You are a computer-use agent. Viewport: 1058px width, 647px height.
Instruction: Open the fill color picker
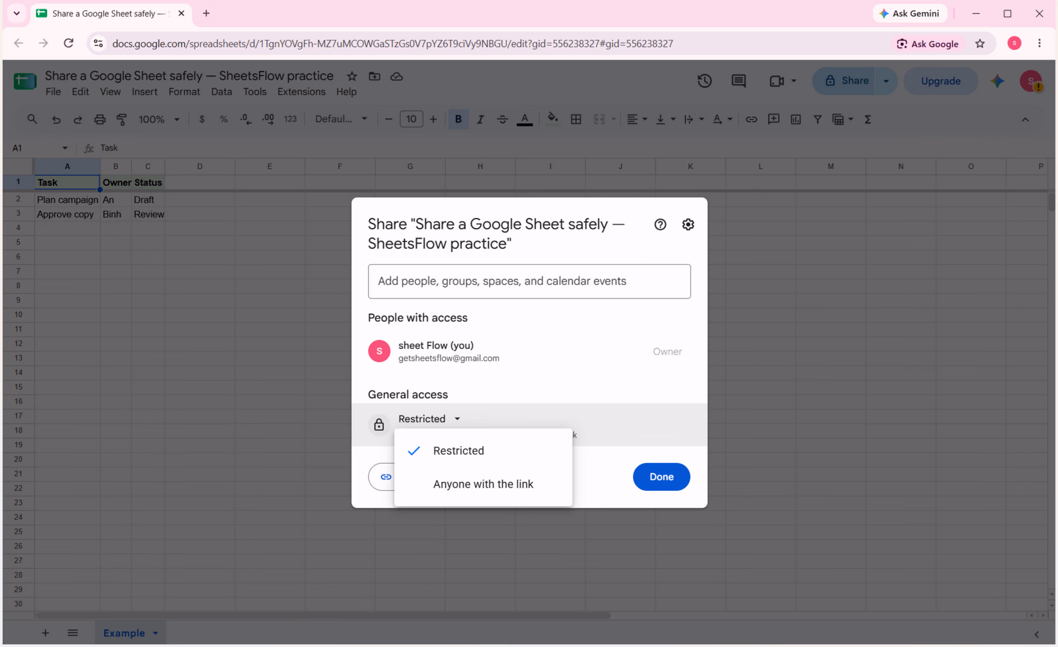pyautogui.click(x=552, y=119)
